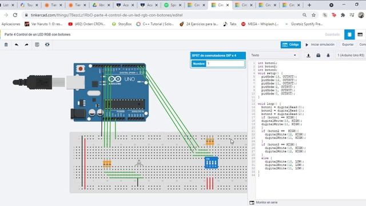
Task: Open the debugger bug icon
Action: tap(328, 56)
